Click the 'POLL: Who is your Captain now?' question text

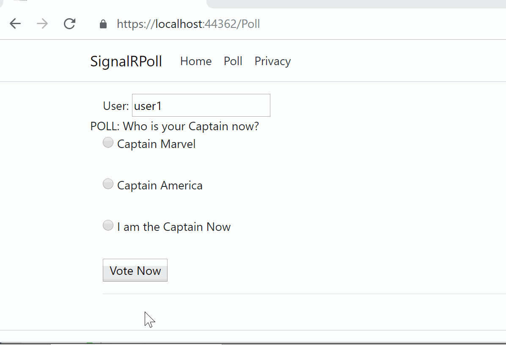pos(175,126)
